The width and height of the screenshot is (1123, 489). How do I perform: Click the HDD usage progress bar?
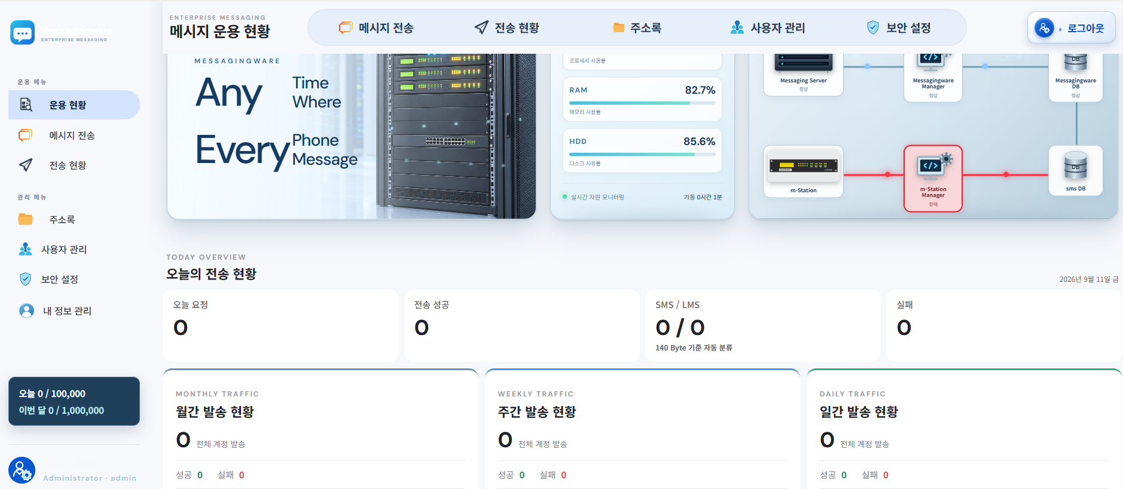point(642,154)
